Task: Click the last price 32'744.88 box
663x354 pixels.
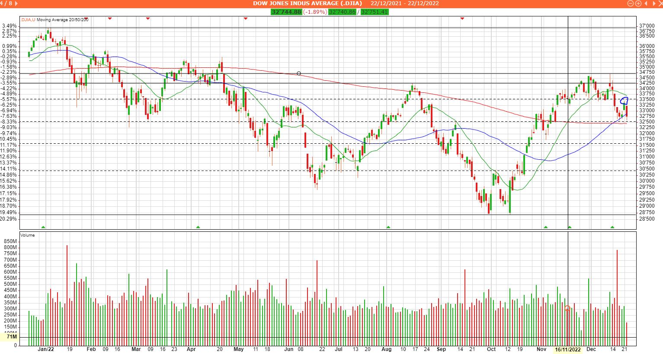Action: (x=286, y=12)
